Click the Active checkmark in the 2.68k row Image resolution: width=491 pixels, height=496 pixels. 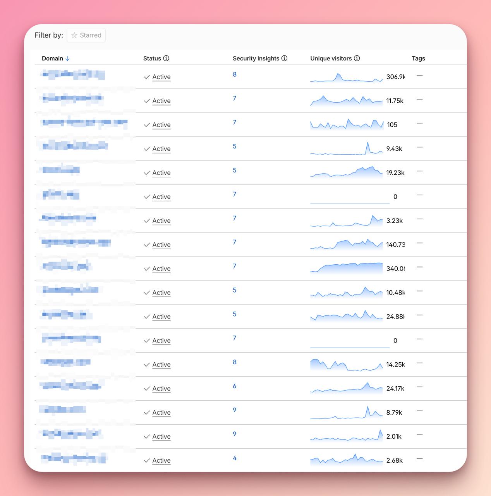[x=147, y=461]
